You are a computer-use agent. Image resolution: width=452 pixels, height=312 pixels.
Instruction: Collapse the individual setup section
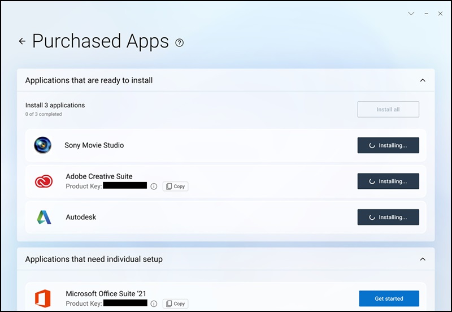point(423,259)
